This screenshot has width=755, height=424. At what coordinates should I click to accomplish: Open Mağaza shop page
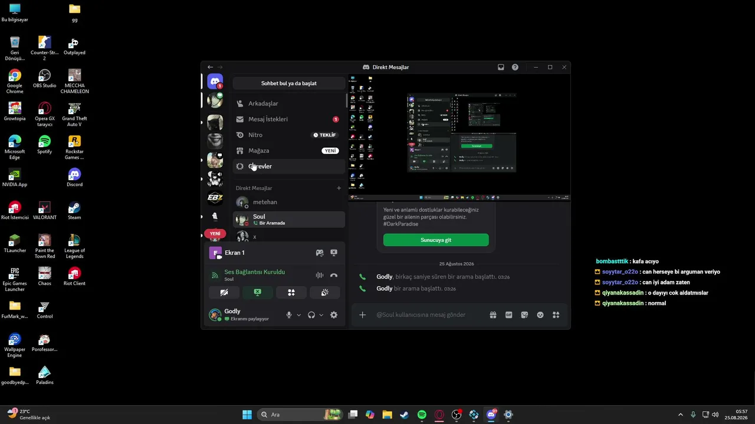(289, 151)
